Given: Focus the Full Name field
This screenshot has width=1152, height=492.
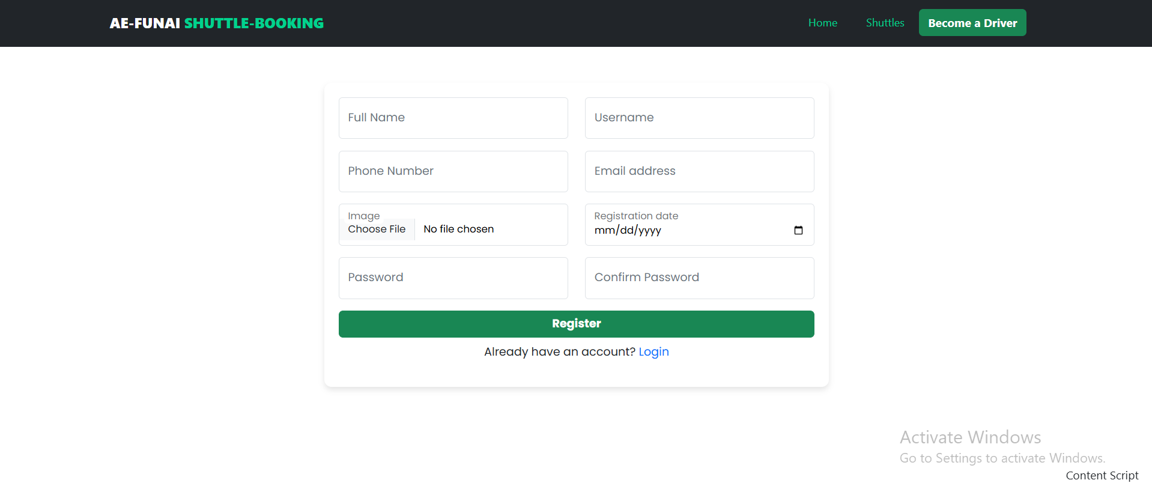Looking at the screenshot, I should click(453, 118).
